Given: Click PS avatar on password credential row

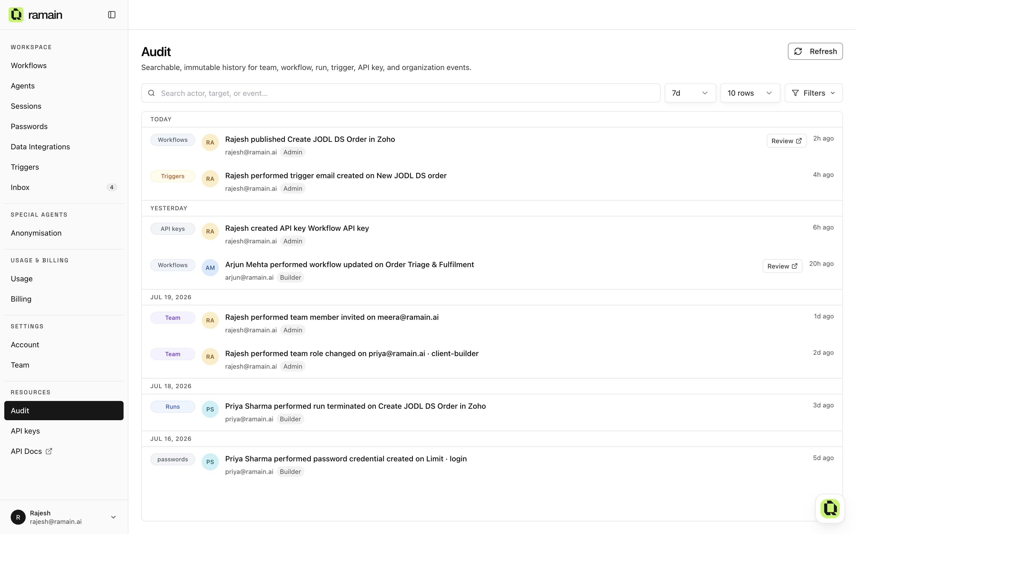Looking at the screenshot, I should tap(210, 462).
